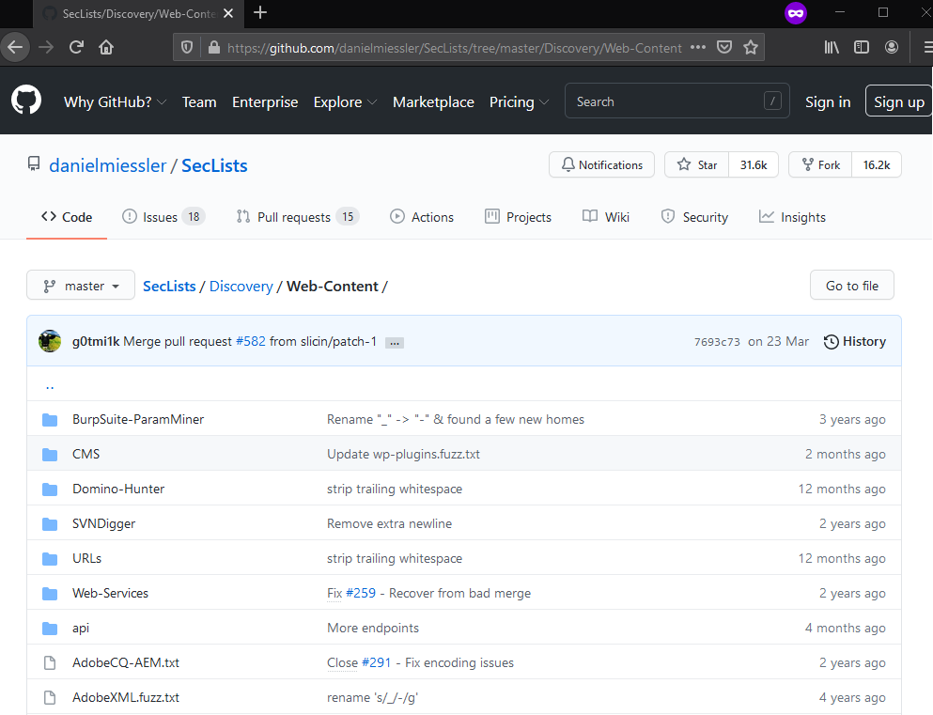Open the browser home page icon
This screenshot has width=933, height=715.
point(106,47)
